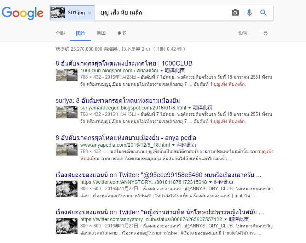
Task: Click 翻译此页 for annystory_club status result
Action: click(239, 219)
